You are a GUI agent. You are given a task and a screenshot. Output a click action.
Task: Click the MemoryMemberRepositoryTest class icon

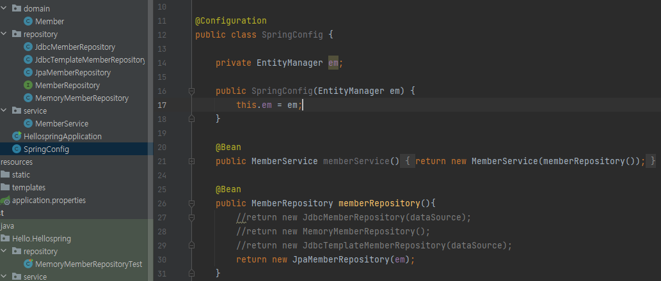click(28, 264)
